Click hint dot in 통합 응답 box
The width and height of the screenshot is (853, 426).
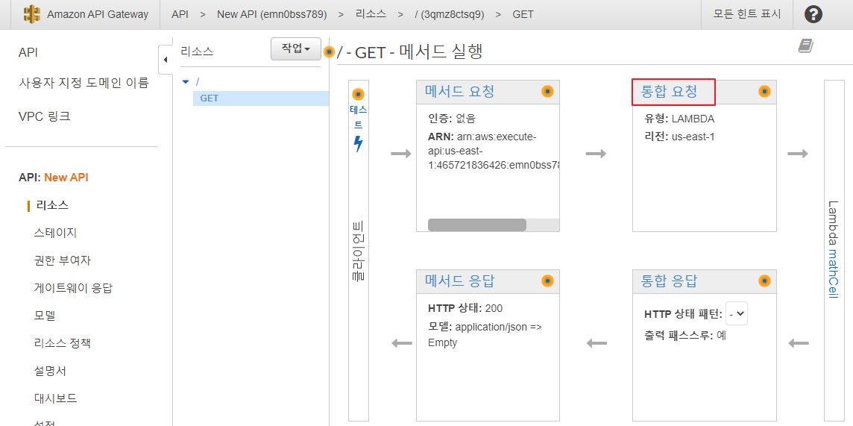pyautogui.click(x=764, y=281)
